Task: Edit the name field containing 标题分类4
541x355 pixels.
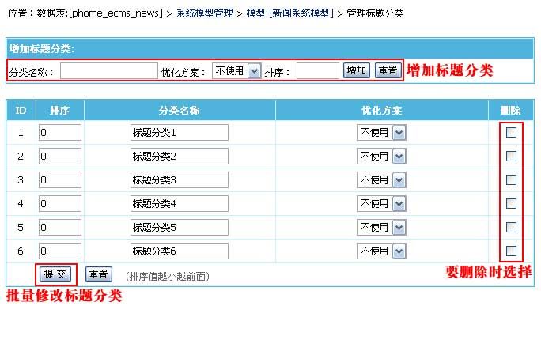Action: point(180,203)
